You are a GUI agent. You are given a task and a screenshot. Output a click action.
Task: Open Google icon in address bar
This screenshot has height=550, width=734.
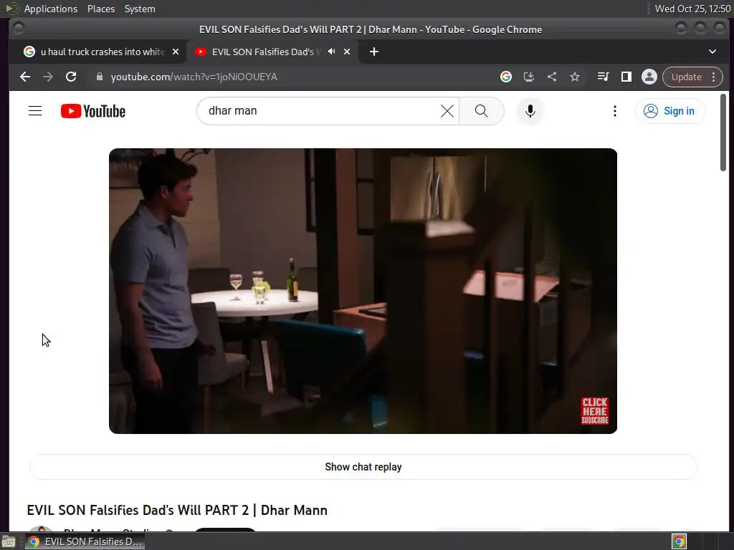[505, 77]
